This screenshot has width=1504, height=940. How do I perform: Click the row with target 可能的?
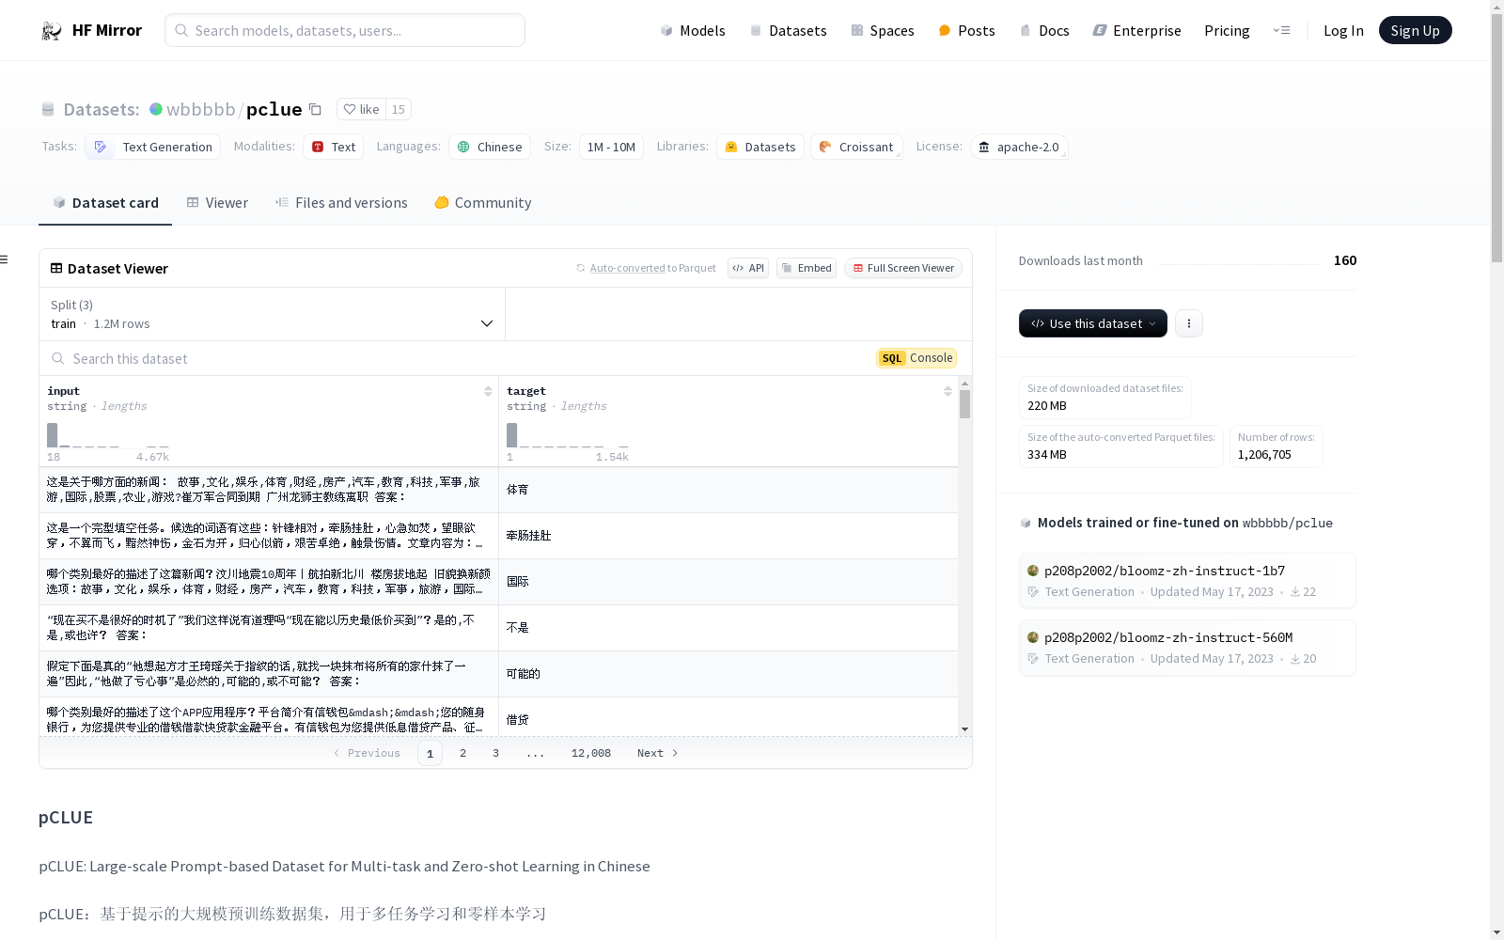coord(499,674)
